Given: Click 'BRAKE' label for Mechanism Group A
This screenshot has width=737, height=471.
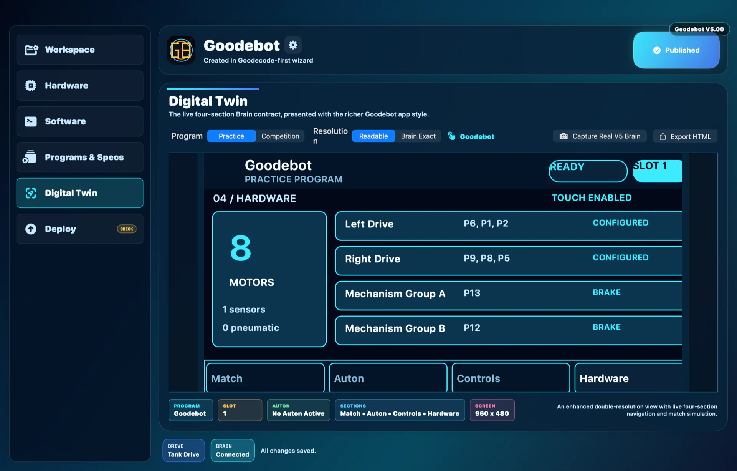Looking at the screenshot, I should (x=606, y=292).
